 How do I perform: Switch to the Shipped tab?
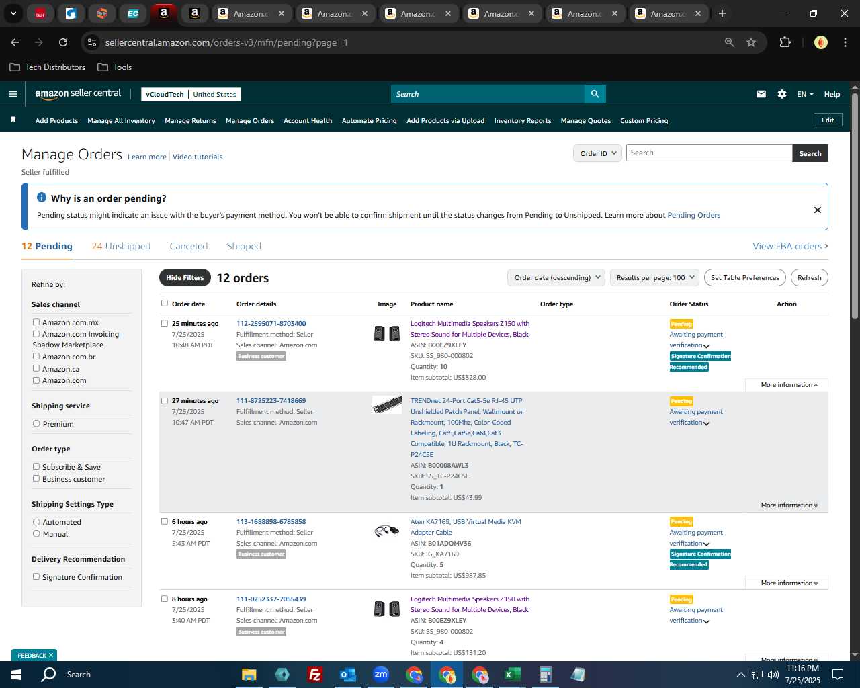tap(244, 246)
